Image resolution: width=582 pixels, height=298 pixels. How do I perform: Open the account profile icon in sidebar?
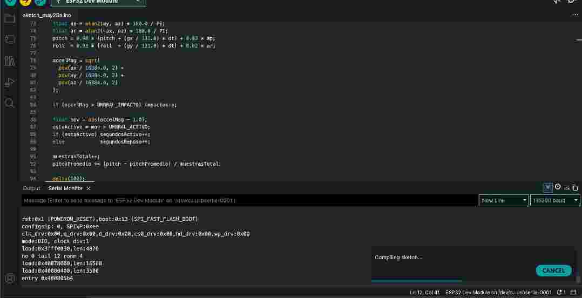[x=10, y=278]
